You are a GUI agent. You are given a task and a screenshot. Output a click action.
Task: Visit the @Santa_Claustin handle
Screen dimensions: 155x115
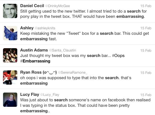click(63, 50)
